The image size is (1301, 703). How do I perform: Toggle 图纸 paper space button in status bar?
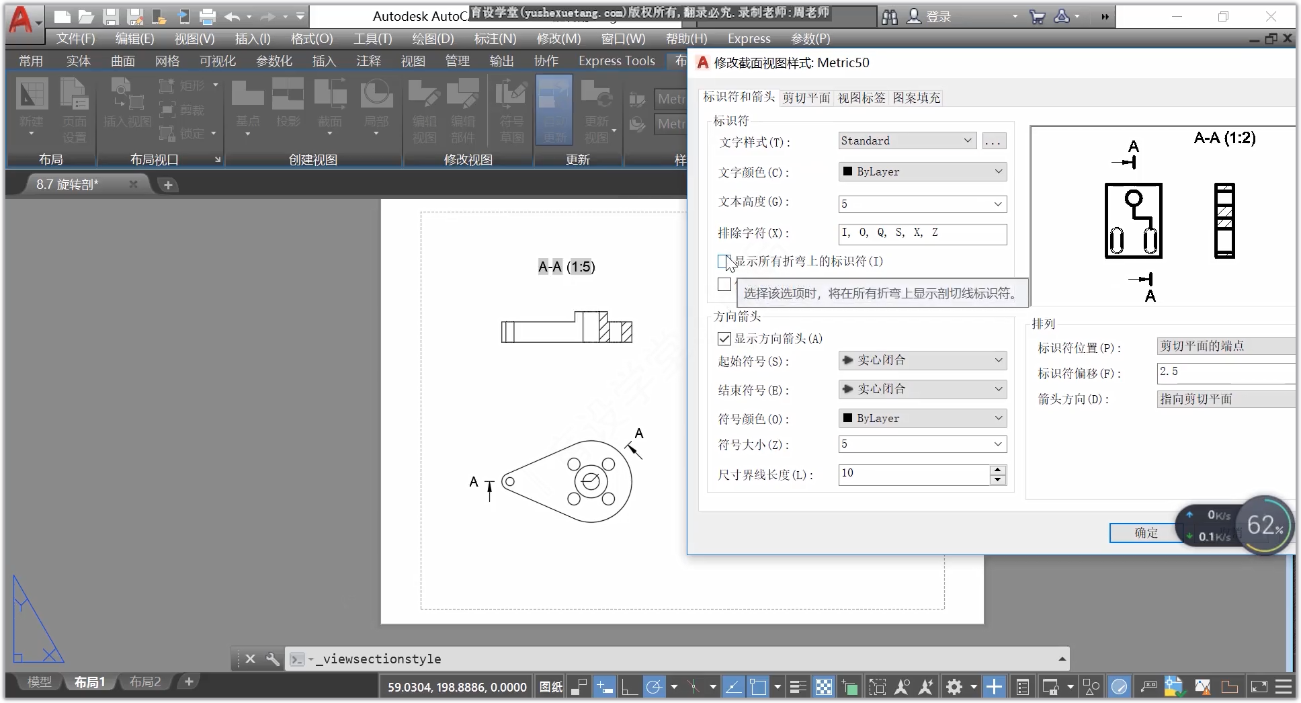click(x=551, y=687)
